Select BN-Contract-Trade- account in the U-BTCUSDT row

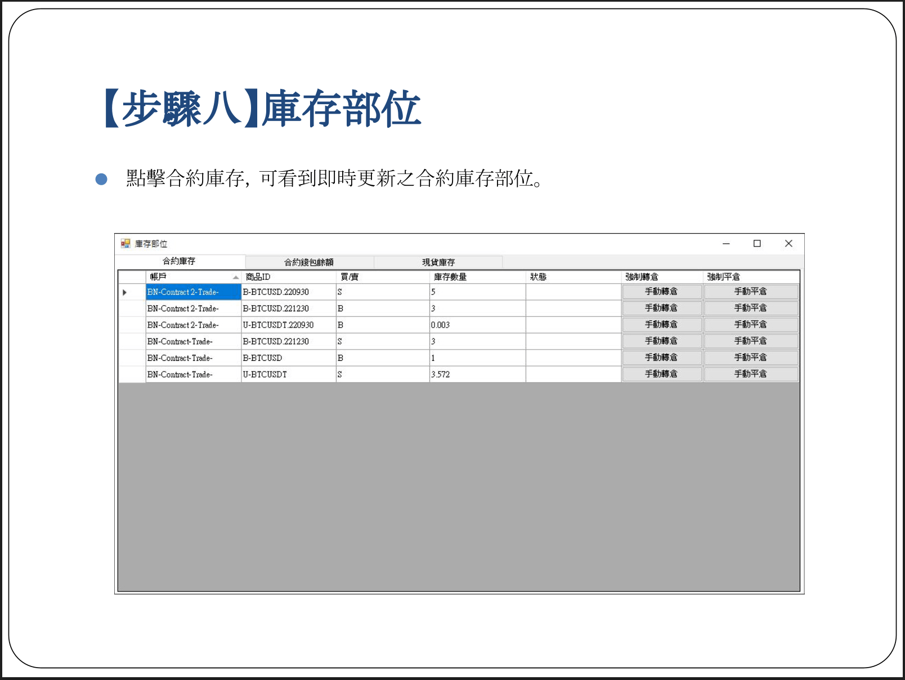(x=194, y=374)
